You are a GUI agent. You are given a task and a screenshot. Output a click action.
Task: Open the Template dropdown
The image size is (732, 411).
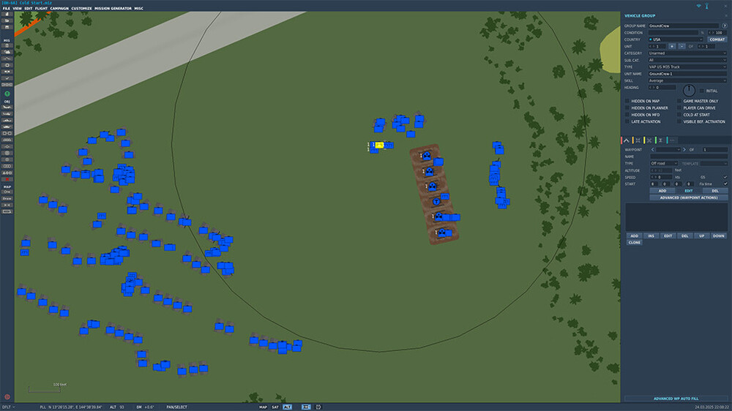tap(713, 163)
